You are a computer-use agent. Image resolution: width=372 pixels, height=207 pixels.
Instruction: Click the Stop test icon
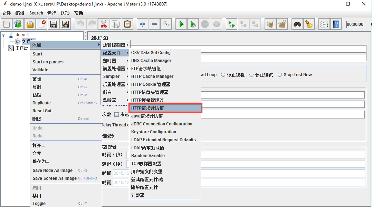(x=205, y=24)
